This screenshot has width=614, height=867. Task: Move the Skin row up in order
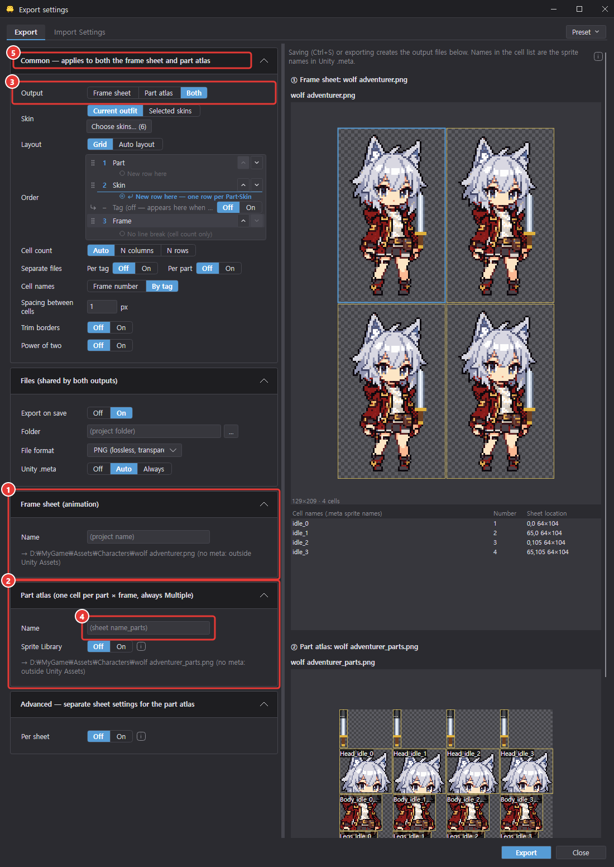tap(243, 185)
